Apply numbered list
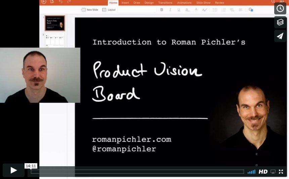Screen dimensions: 289x179 [223, 10]
